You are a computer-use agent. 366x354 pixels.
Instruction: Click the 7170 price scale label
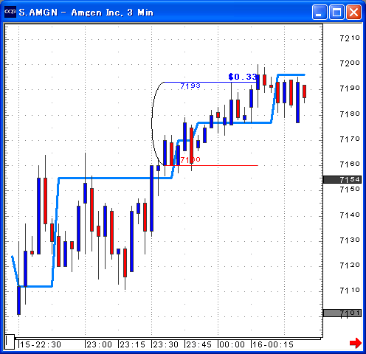(350, 139)
